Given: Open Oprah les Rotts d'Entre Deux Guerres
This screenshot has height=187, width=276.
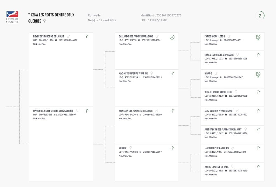Looking at the screenshot, I should point(53,111).
